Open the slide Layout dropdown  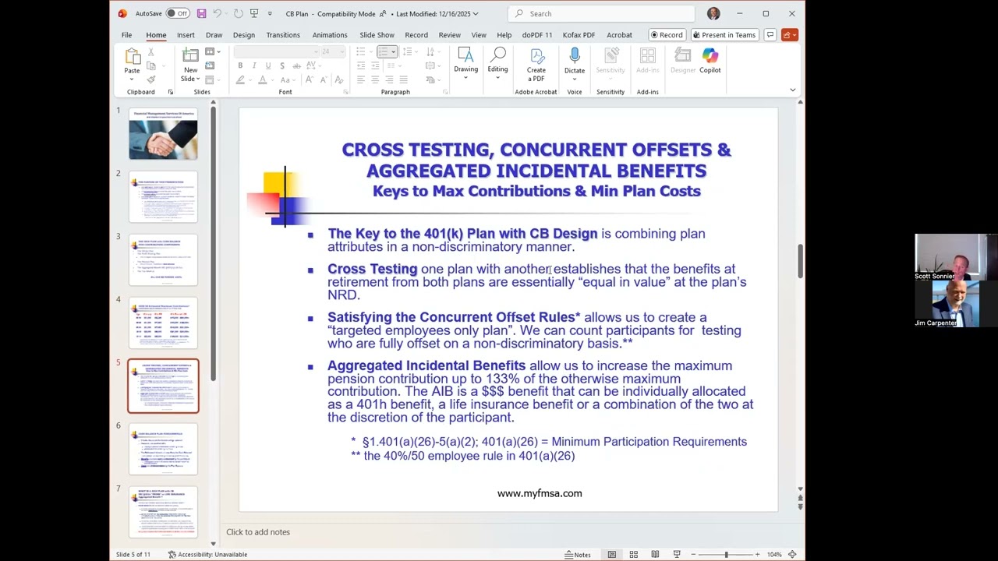point(213,52)
